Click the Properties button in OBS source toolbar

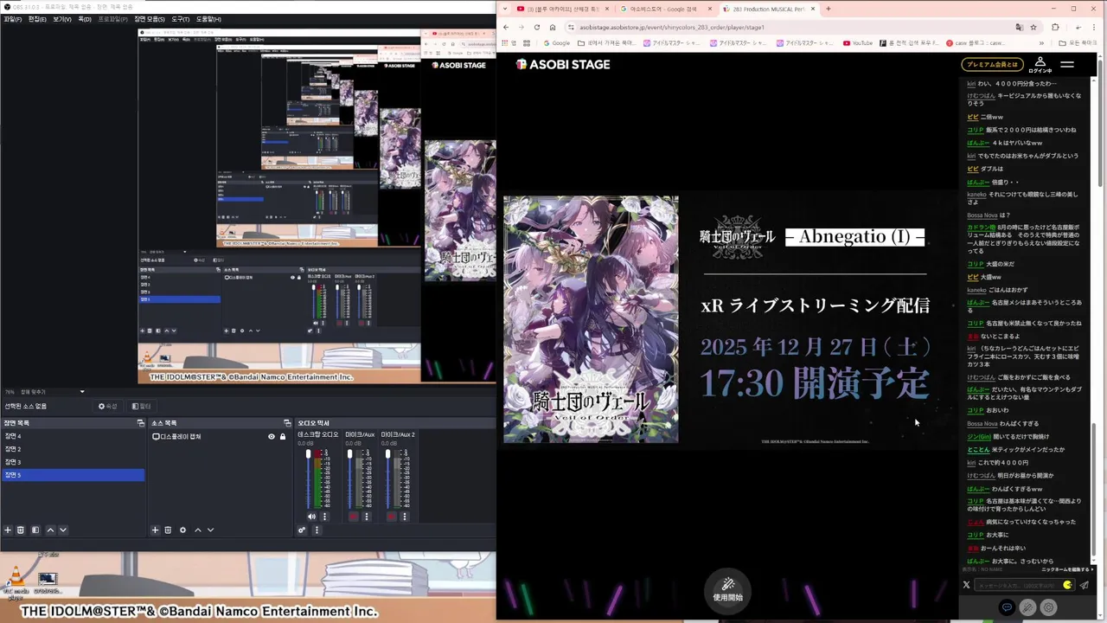point(108,406)
